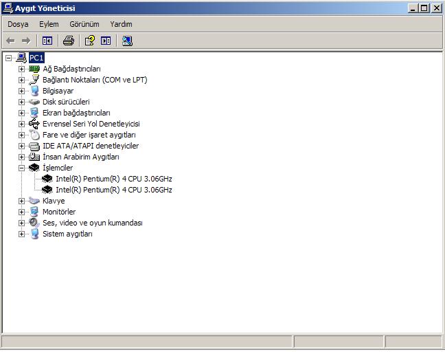Click the Print toolbar icon
Screen dimensions: 445x352
point(68,41)
